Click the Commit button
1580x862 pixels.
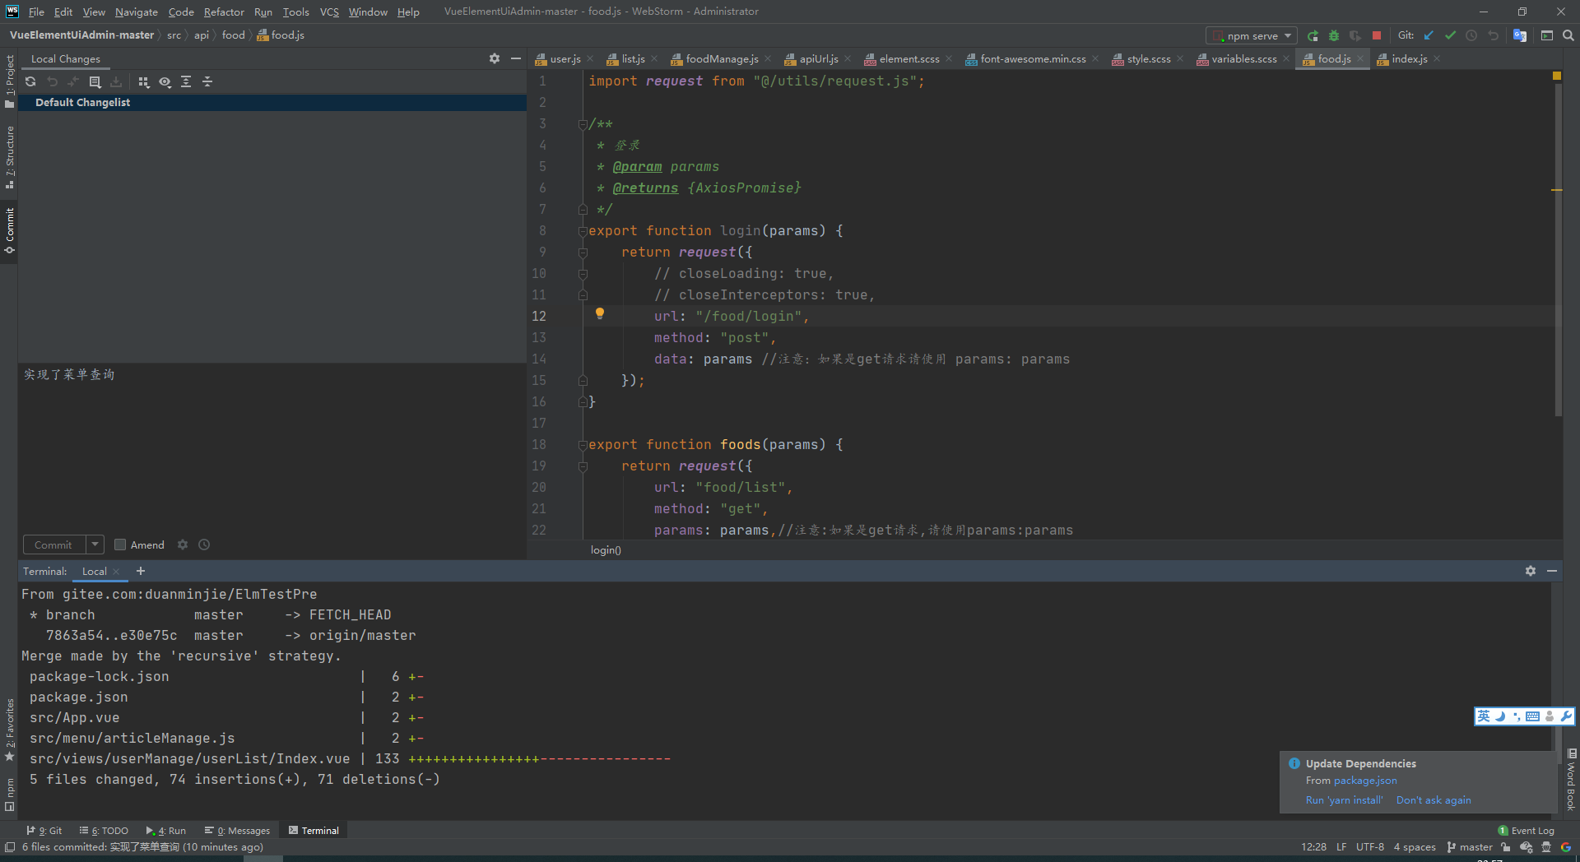click(x=53, y=545)
